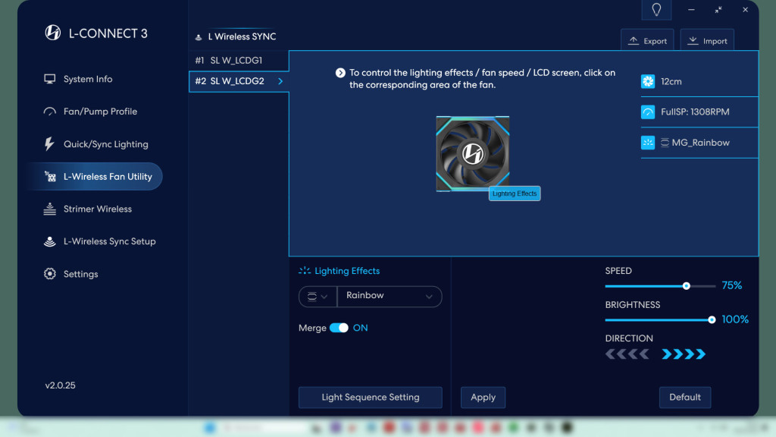This screenshot has height=437, width=776.
Task: Expand the #2 SL W_LCDG2 chevron
Action: pos(280,81)
